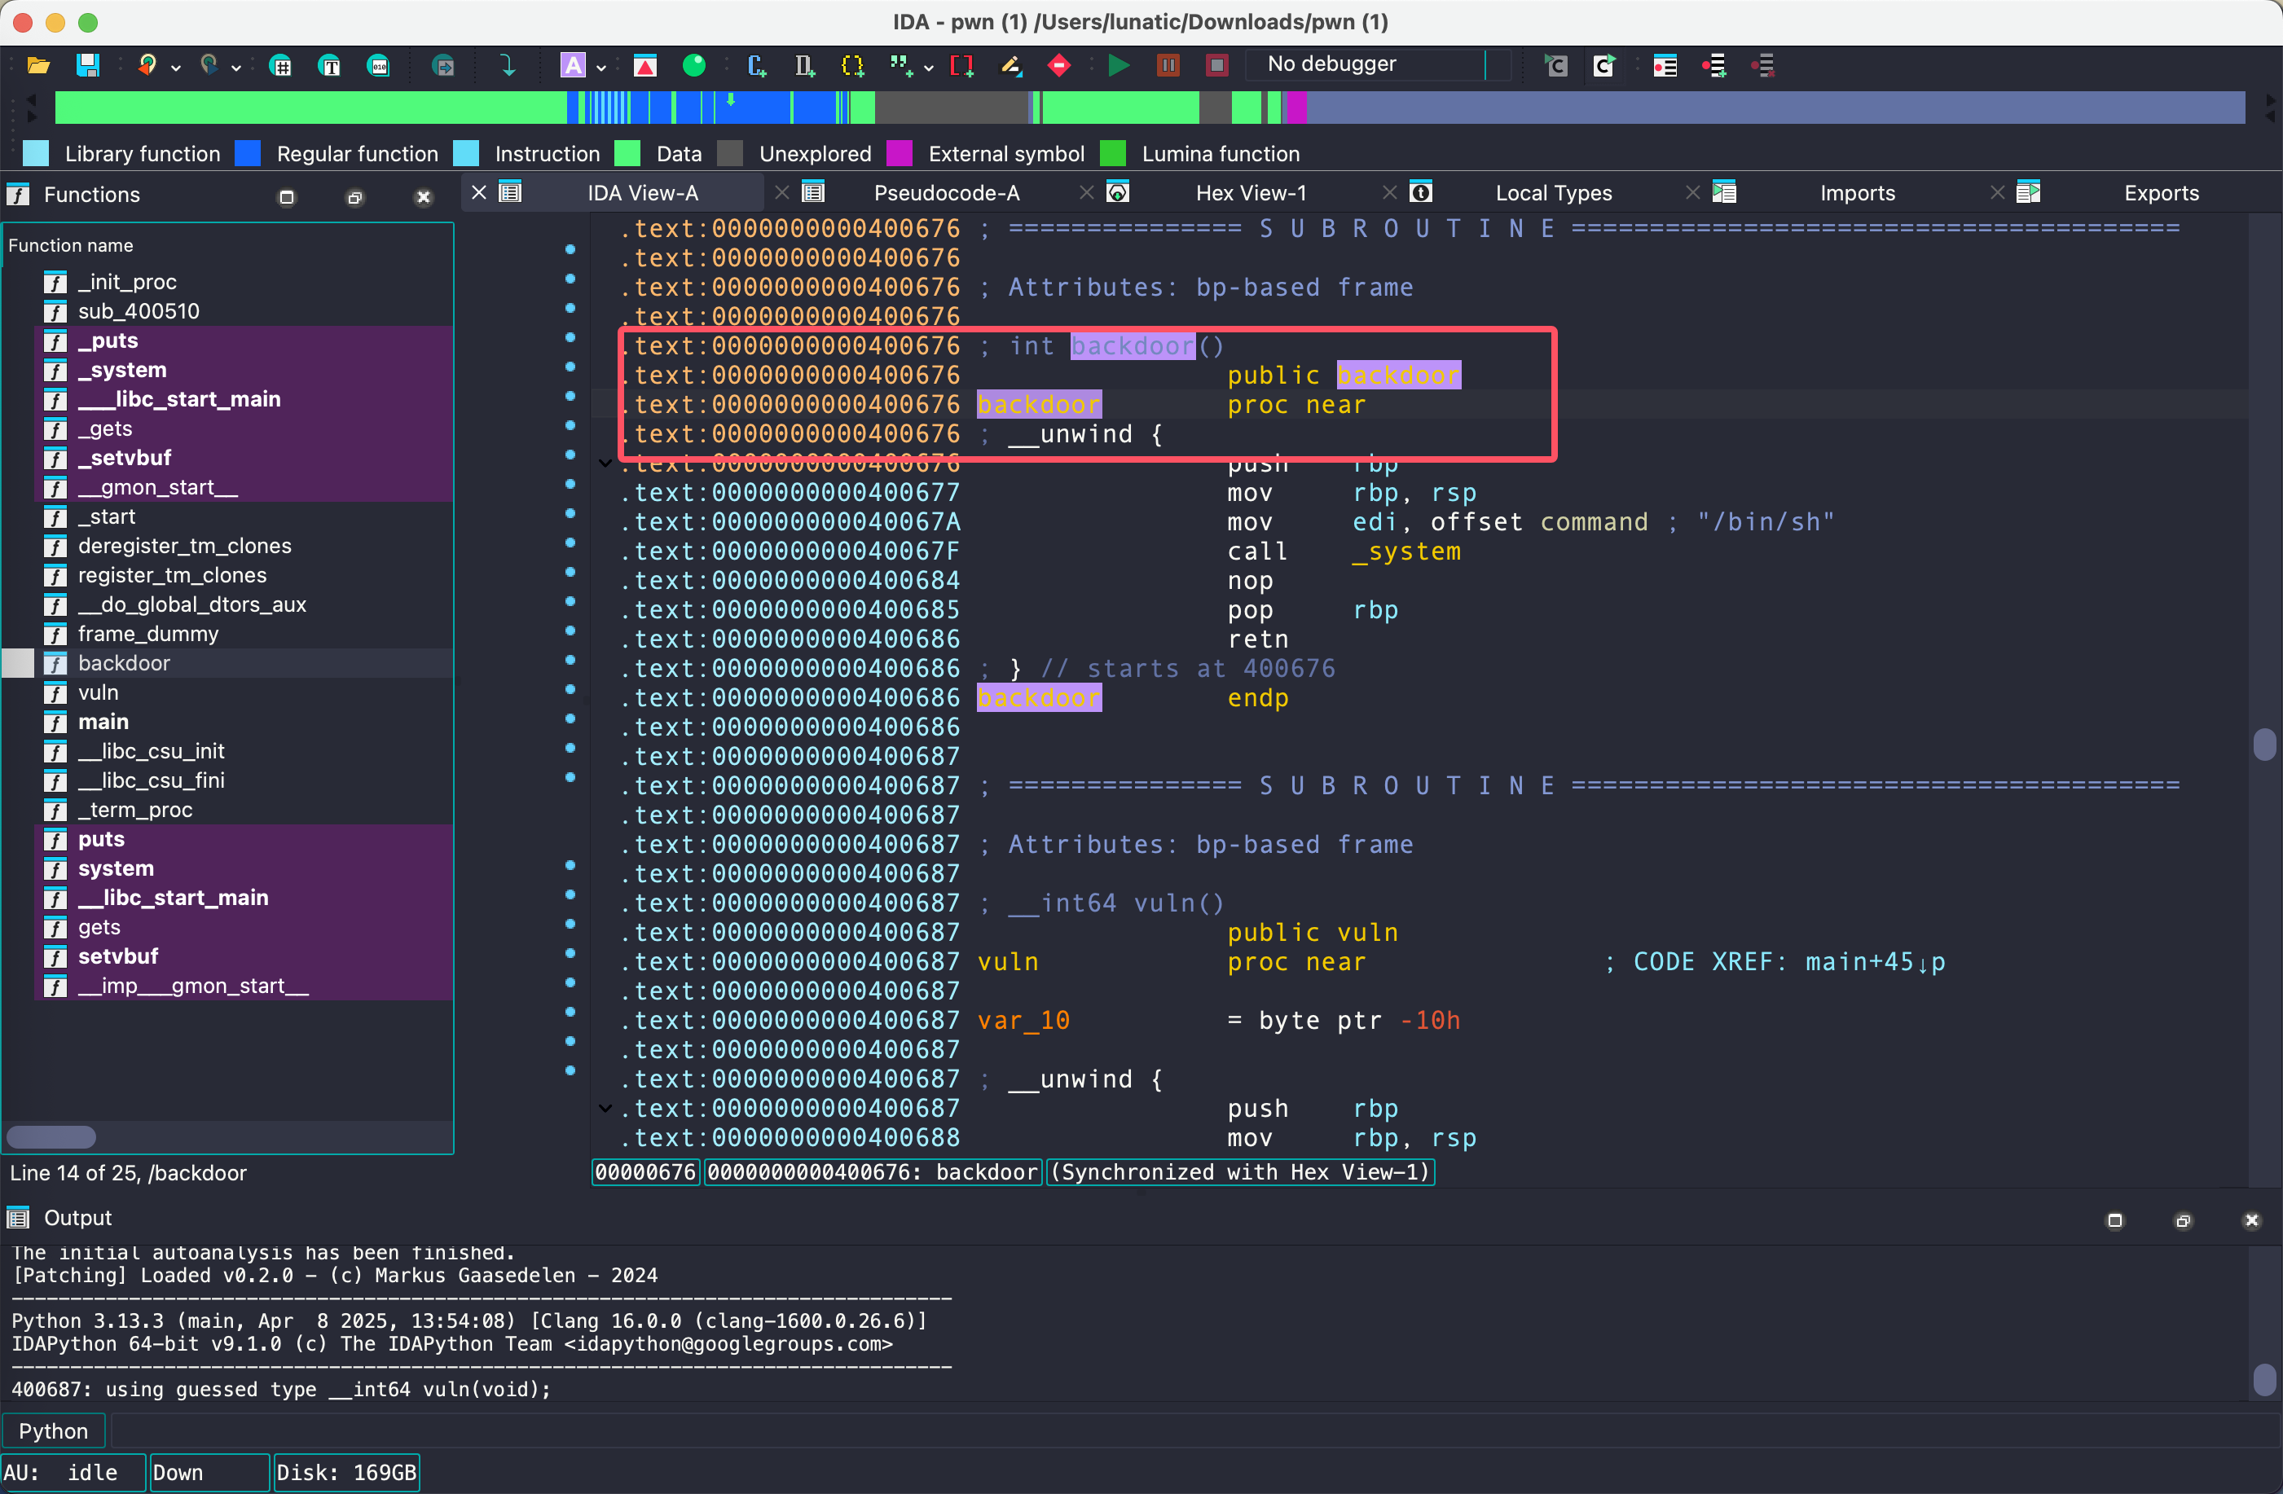Viewport: 2283px width, 1494px height.
Task: Click the Open file folder icon
Action: [x=38, y=65]
